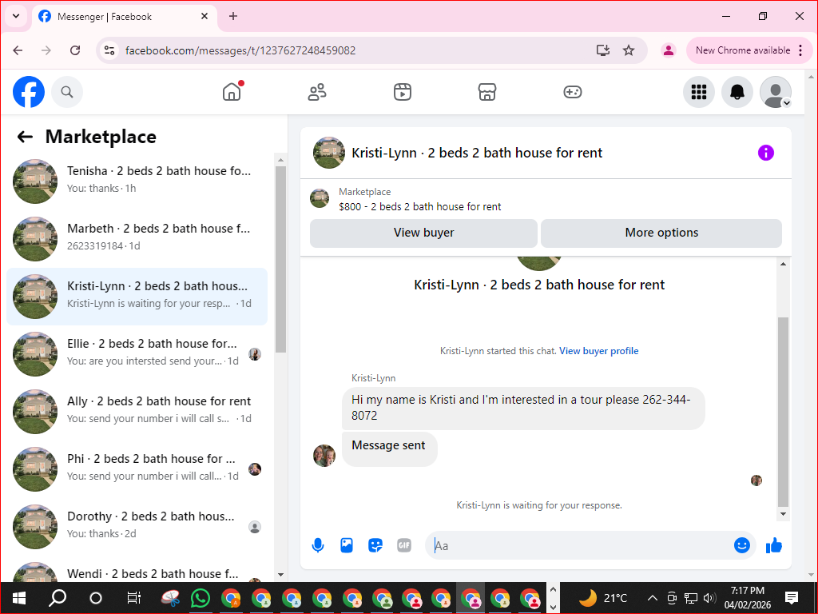This screenshot has width=818, height=614.
Task: Open Chrome profile avatar
Action: point(669,50)
